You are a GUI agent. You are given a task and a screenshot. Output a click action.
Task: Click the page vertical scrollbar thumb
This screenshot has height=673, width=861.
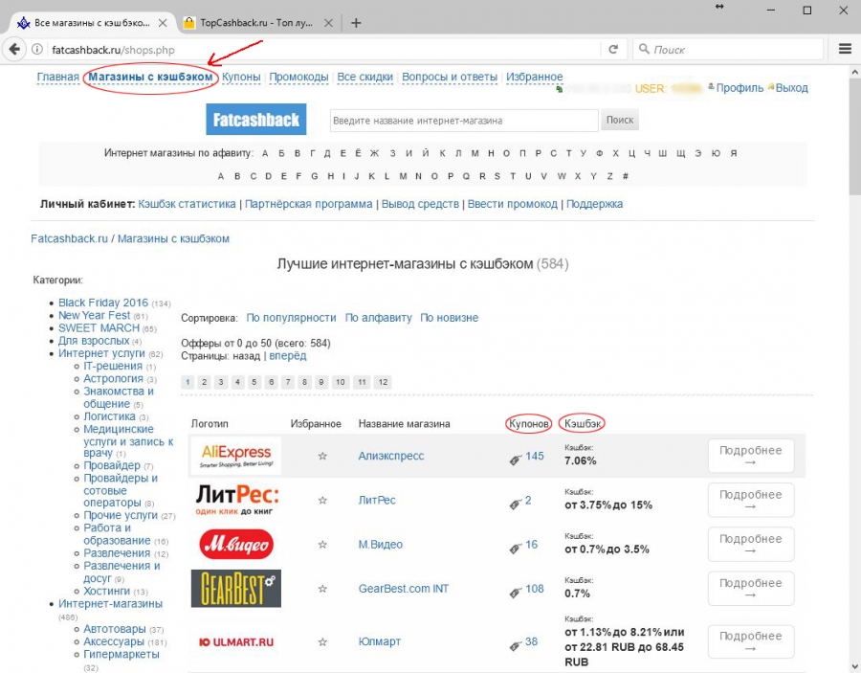854,137
